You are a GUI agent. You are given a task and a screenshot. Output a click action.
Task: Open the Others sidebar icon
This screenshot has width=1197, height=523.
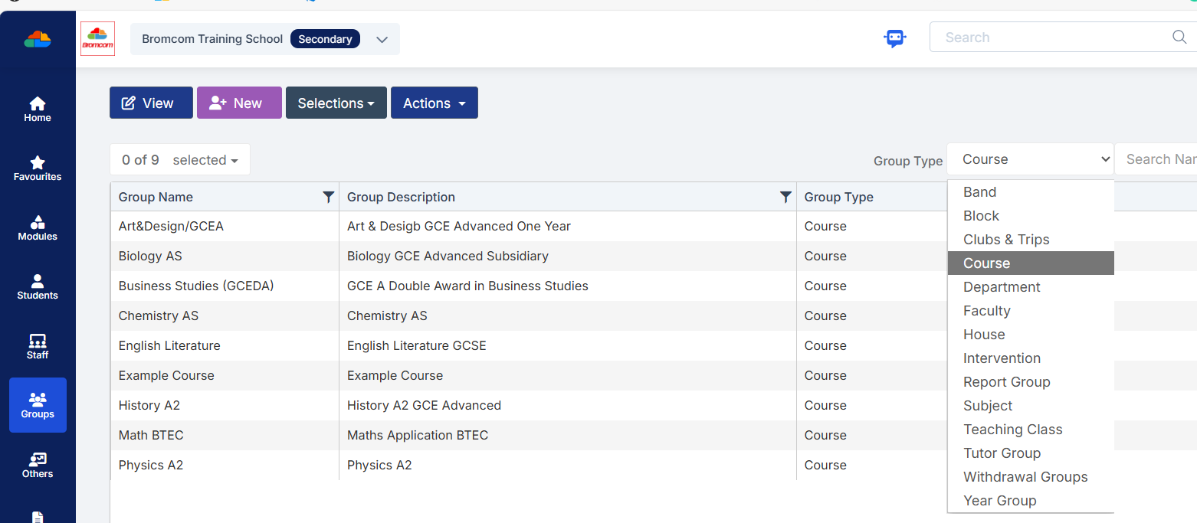pyautogui.click(x=37, y=465)
